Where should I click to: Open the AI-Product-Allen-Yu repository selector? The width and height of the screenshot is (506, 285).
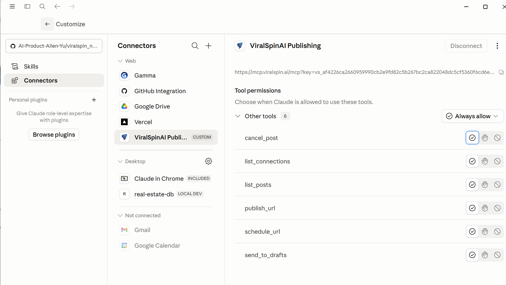(54, 46)
